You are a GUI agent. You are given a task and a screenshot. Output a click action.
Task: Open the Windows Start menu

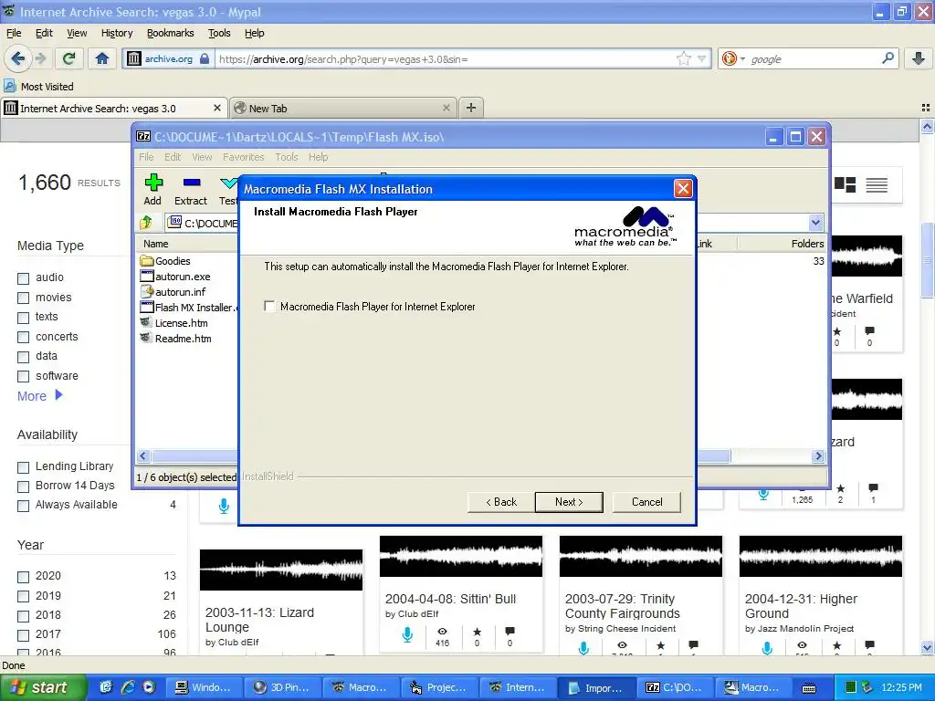pos(42,687)
